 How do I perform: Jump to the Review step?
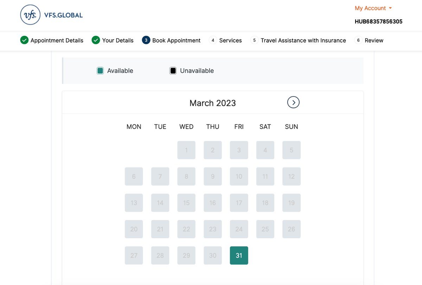[x=374, y=40]
